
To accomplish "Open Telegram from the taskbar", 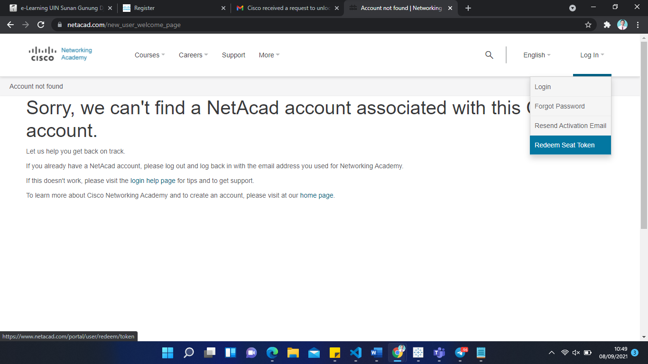I will [x=461, y=353].
